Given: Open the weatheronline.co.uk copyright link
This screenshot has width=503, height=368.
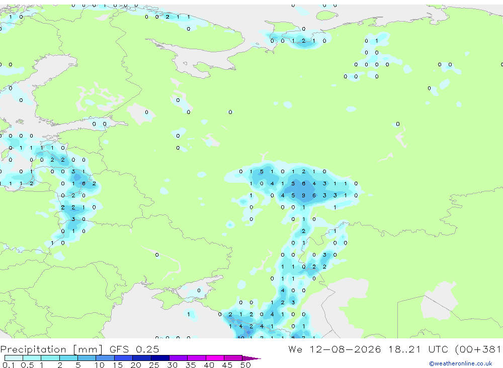Looking at the screenshot, I should click(461, 363).
